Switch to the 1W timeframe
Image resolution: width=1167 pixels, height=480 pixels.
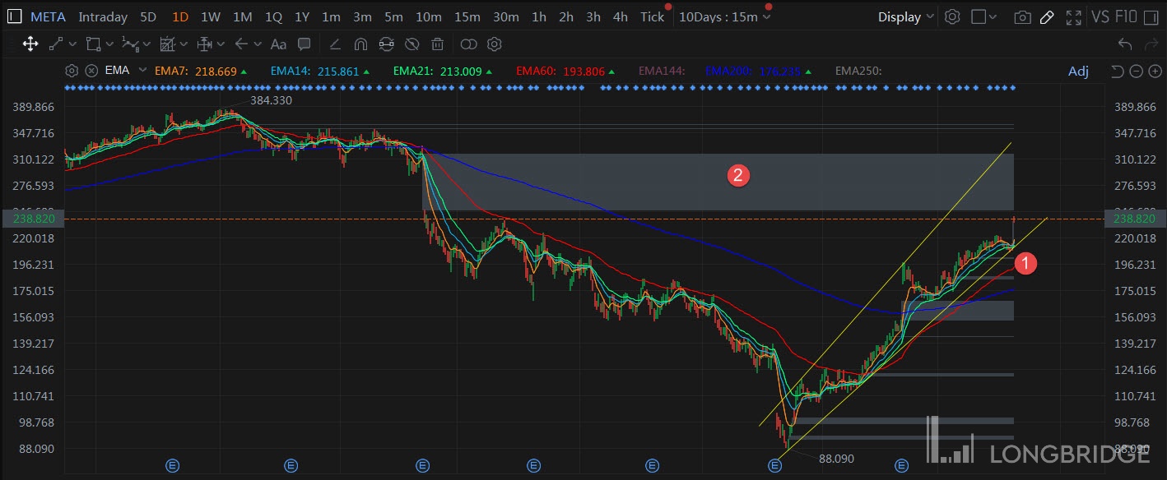click(210, 17)
